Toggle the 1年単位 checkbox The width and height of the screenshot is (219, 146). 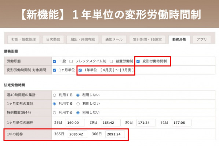pos(80,70)
